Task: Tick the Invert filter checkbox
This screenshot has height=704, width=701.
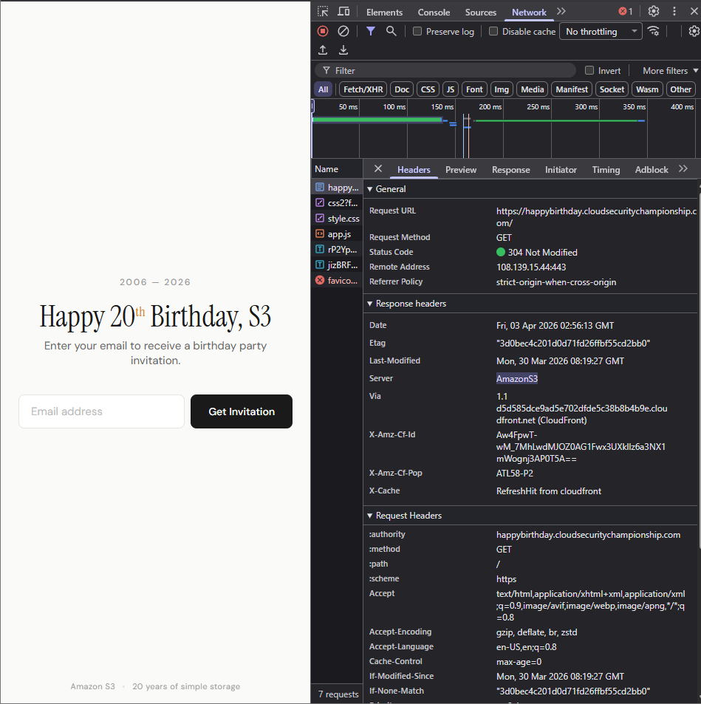Action: 589,71
